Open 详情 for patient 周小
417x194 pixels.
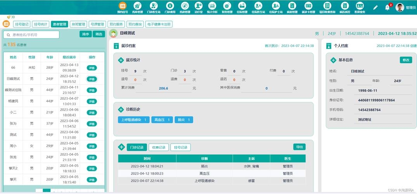coord(92,146)
